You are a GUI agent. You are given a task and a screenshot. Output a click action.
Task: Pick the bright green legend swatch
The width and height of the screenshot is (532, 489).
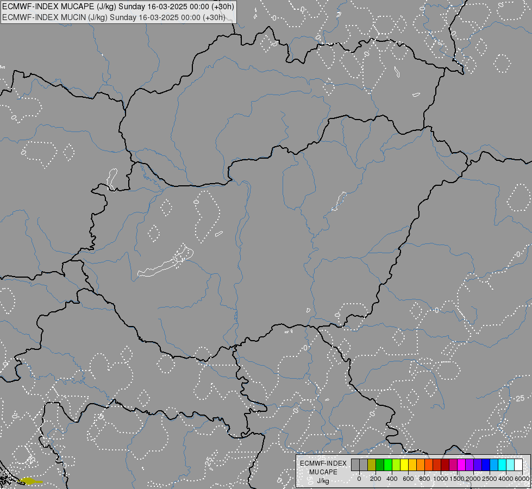coord(388,465)
